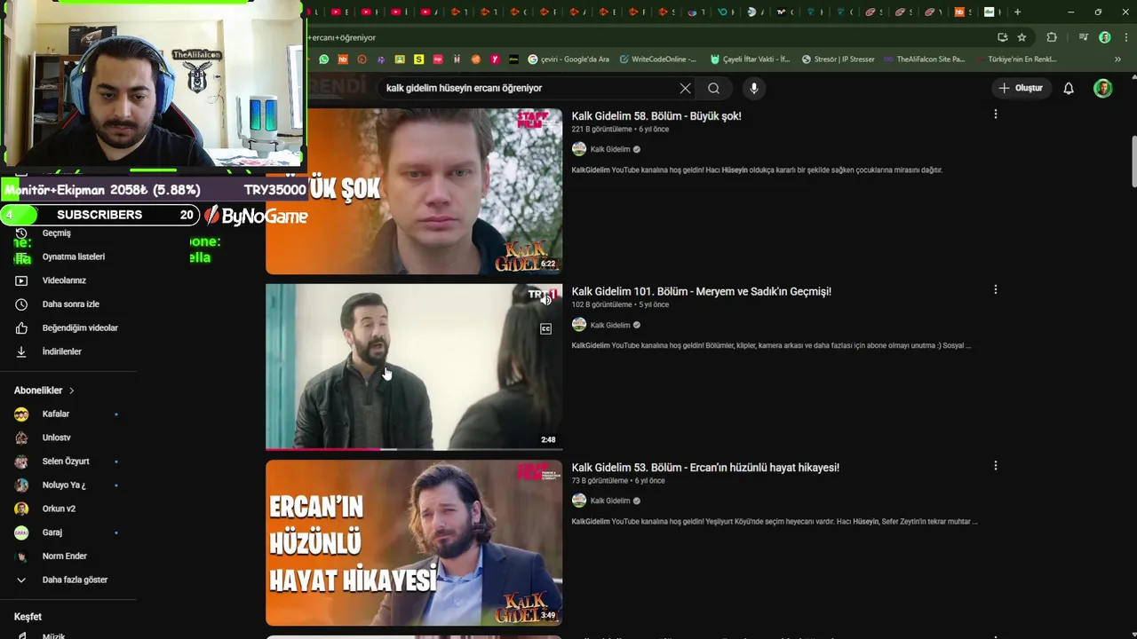This screenshot has width=1137, height=639.
Task: Open Kalk Gidelim channel avatar under 53. Bölüm
Action: tap(579, 501)
